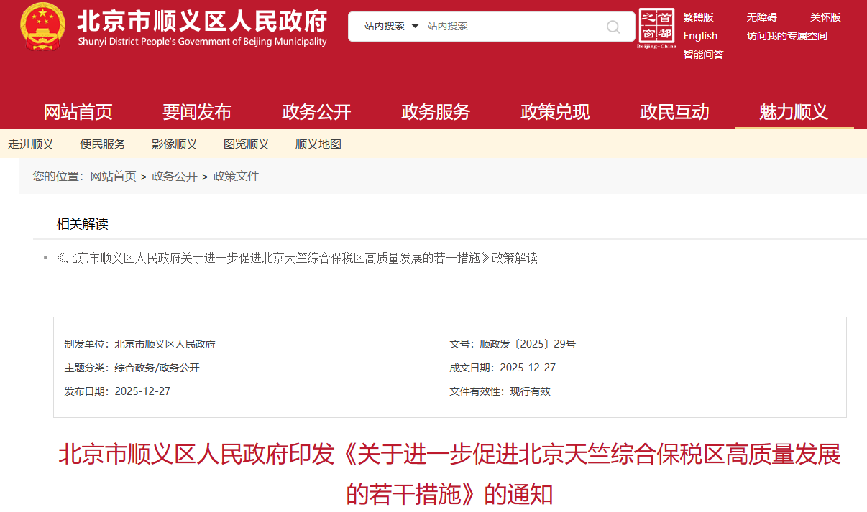This screenshot has height=512, width=867.
Task: Open the 政策兑现 section
Action: [554, 111]
